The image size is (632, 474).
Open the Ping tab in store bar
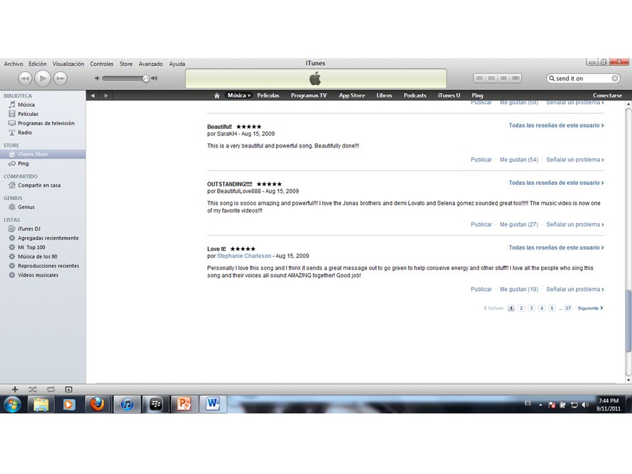(x=477, y=95)
